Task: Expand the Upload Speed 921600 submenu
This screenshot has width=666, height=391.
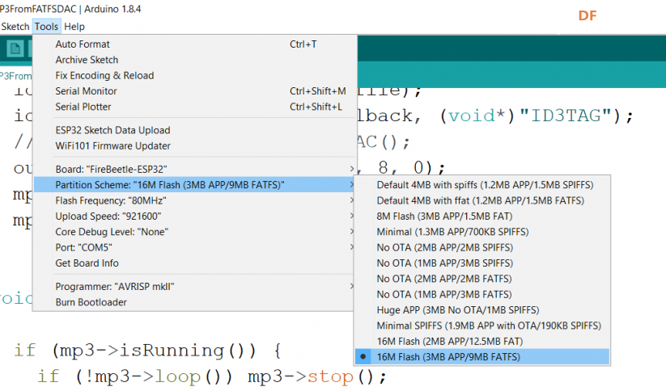Action: [195, 217]
